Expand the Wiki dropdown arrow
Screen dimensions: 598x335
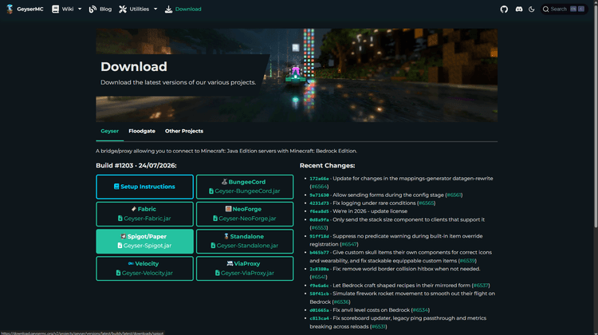pyautogui.click(x=80, y=9)
